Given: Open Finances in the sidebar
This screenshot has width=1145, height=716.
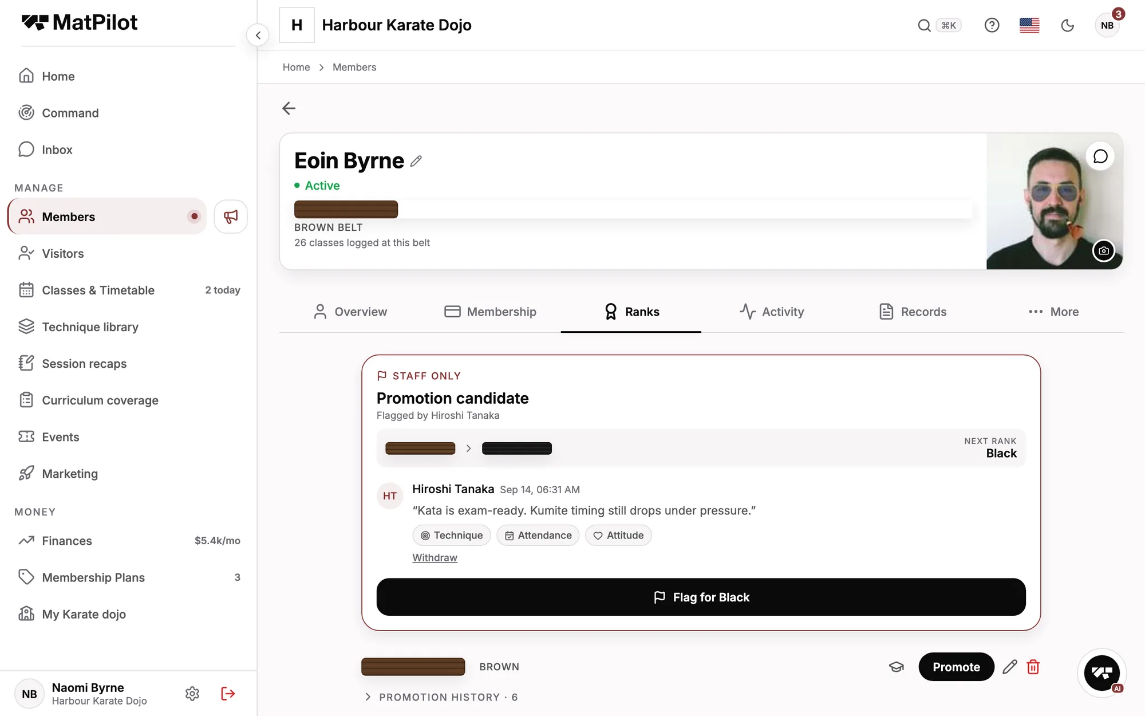Looking at the screenshot, I should click(129, 541).
